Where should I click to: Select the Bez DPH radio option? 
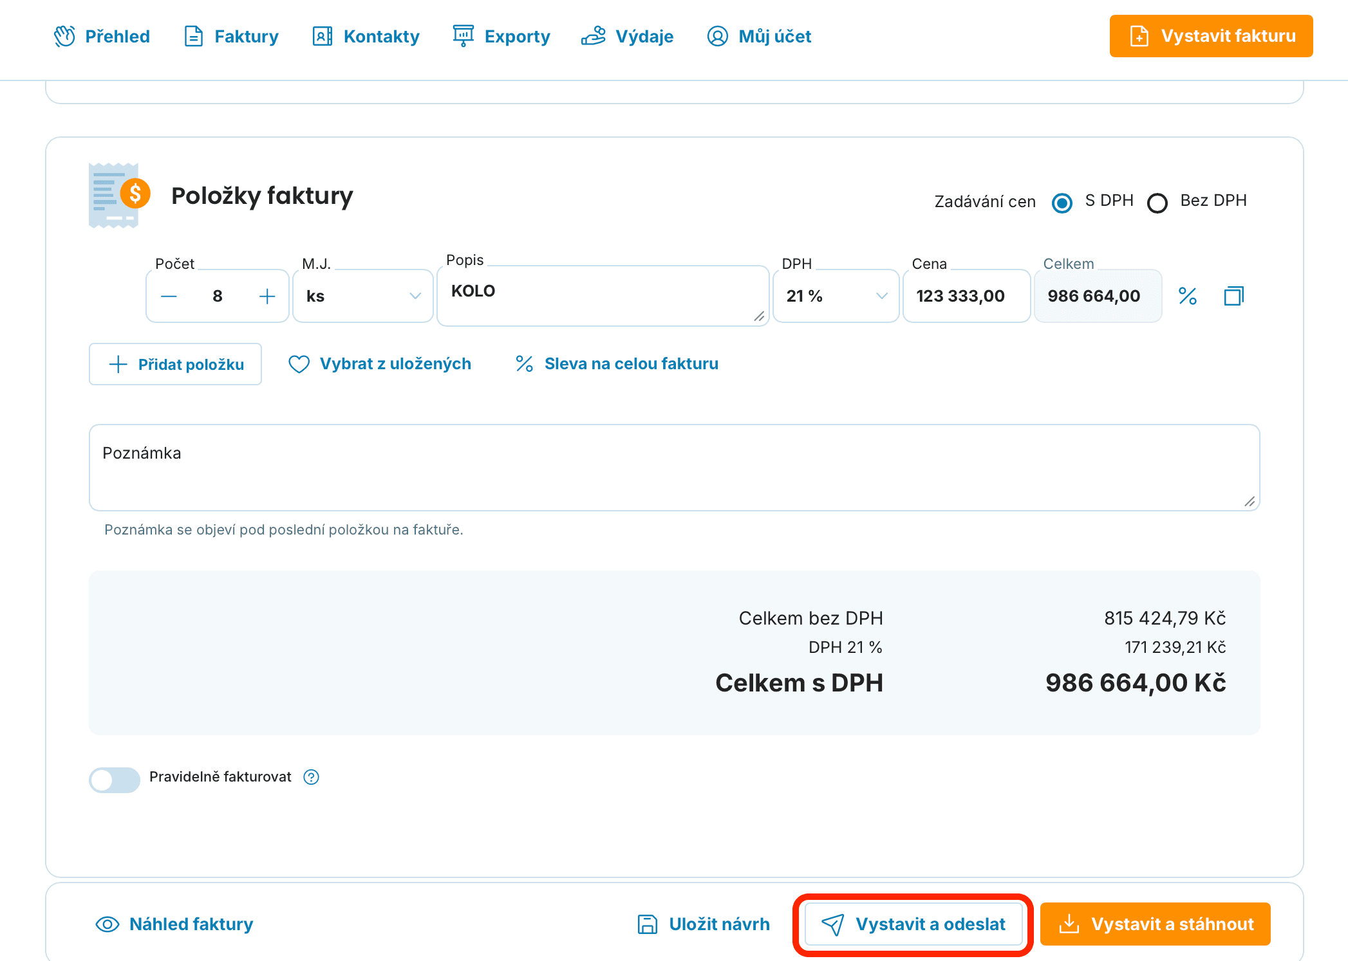1157,203
